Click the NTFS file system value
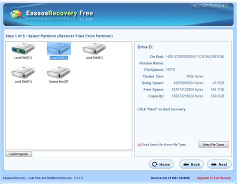Viewport: 237px width, 184px height. tap(170, 70)
